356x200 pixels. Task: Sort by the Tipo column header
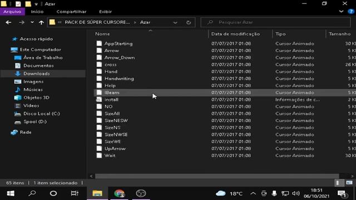(x=280, y=34)
